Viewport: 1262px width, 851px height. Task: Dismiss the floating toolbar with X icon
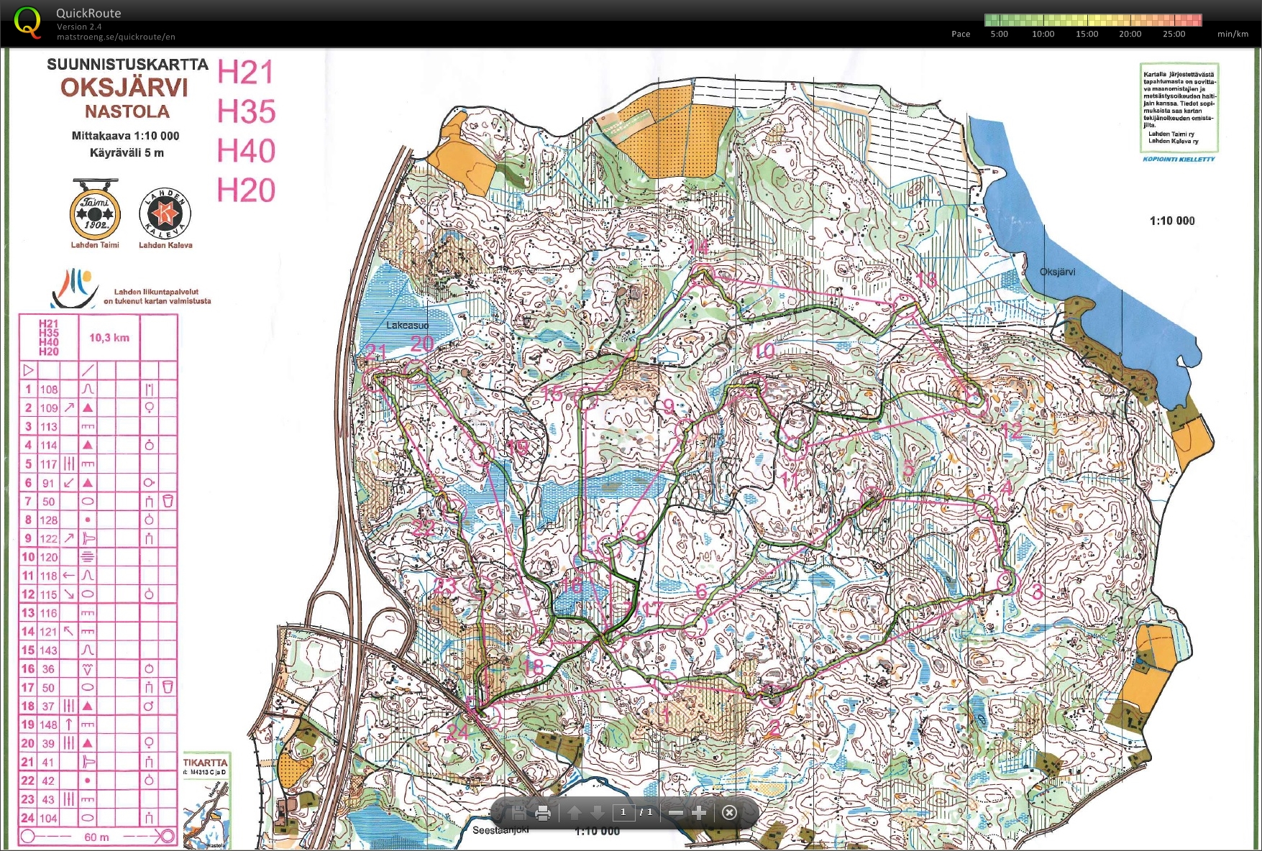(x=729, y=813)
